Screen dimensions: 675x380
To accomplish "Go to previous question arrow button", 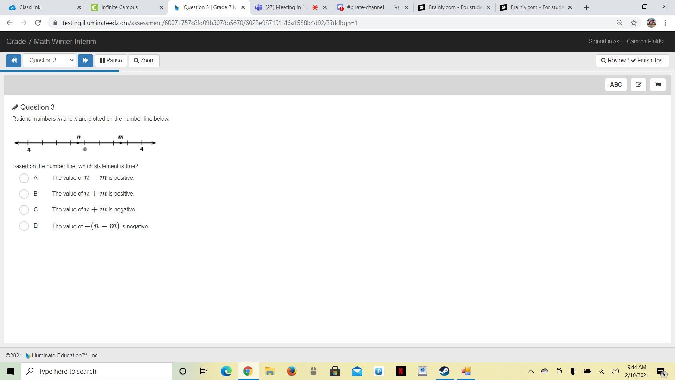I will pyautogui.click(x=14, y=61).
